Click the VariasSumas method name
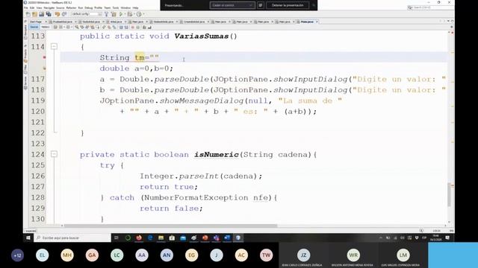Viewport: 478px width, 268px height. pos(201,36)
